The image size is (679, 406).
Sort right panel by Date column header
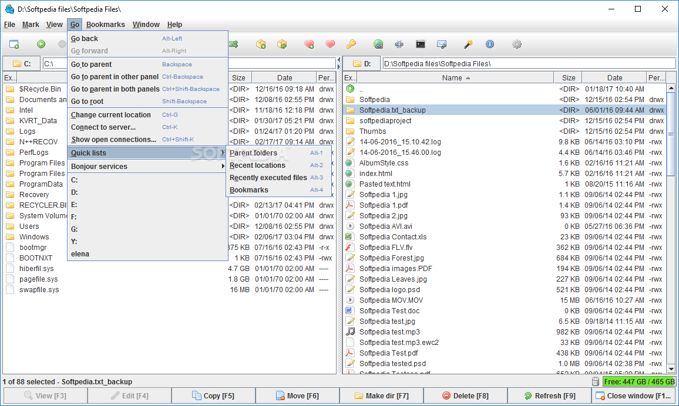(614, 78)
